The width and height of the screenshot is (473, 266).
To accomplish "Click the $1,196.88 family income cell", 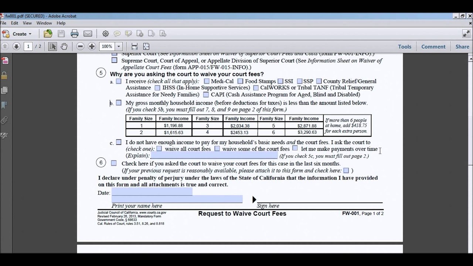I will coord(173,126).
